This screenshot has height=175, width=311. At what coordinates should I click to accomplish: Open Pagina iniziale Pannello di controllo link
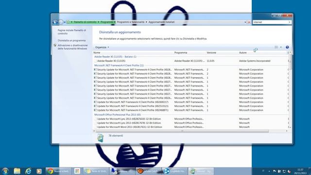(x=72, y=32)
